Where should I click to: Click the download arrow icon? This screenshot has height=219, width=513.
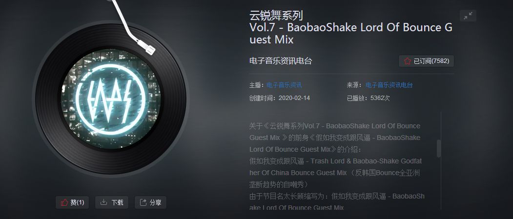103,202
